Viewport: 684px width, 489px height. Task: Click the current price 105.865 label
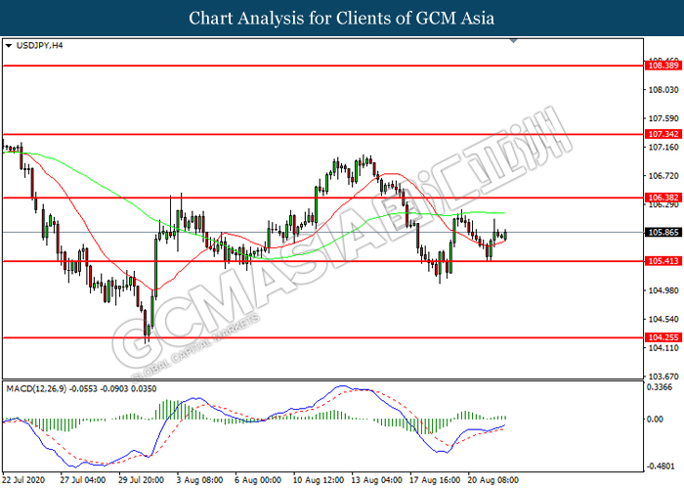click(x=663, y=233)
